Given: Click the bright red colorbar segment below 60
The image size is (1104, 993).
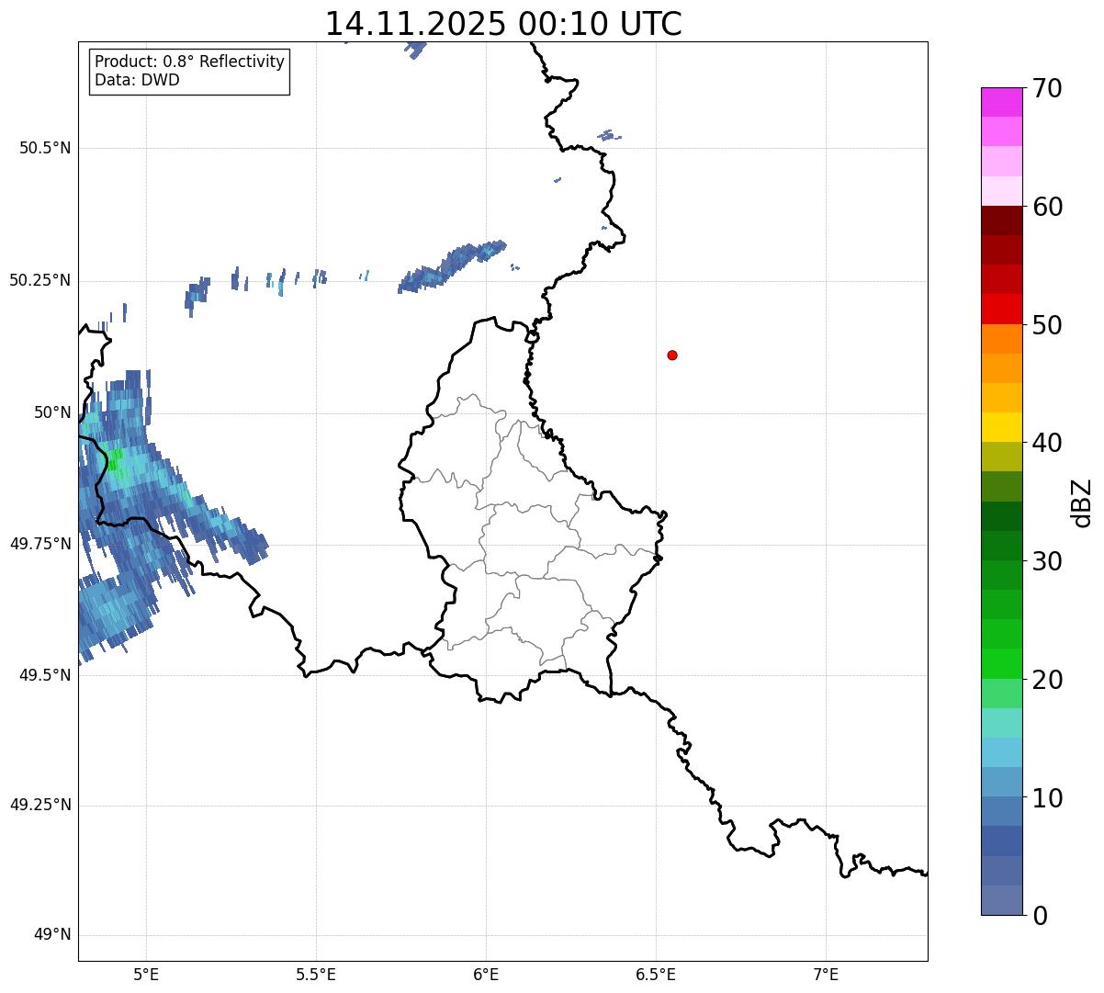Looking at the screenshot, I should click(x=1001, y=310).
